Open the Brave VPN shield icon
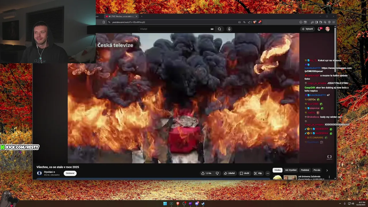Image resolution: width=368 pixels, height=207 pixels. tap(329, 22)
